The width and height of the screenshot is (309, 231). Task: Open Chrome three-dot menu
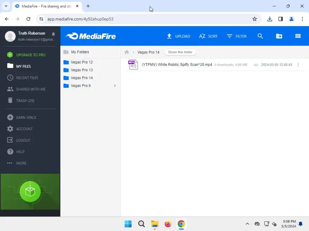click(x=302, y=19)
